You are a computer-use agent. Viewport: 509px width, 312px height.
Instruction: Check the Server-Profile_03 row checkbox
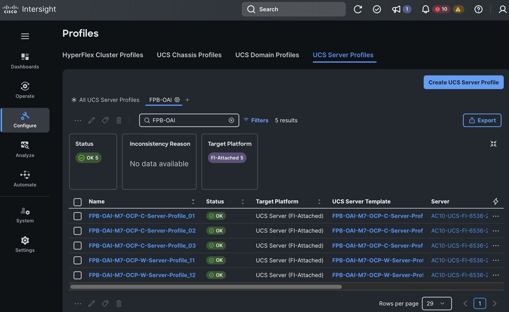78,246
